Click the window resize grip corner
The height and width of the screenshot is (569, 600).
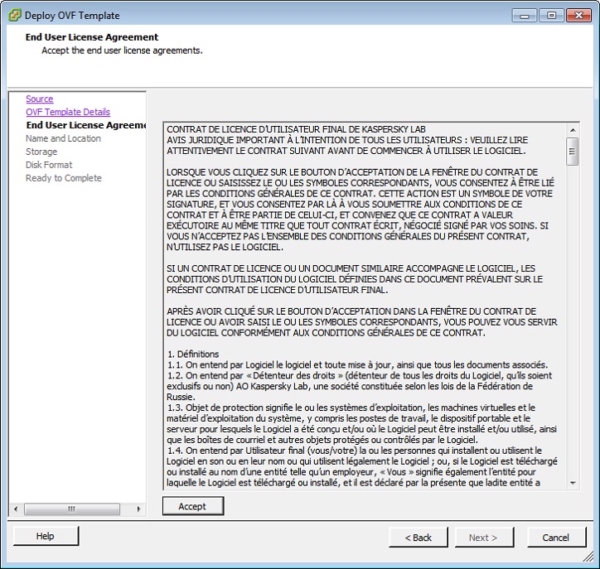tap(588, 557)
